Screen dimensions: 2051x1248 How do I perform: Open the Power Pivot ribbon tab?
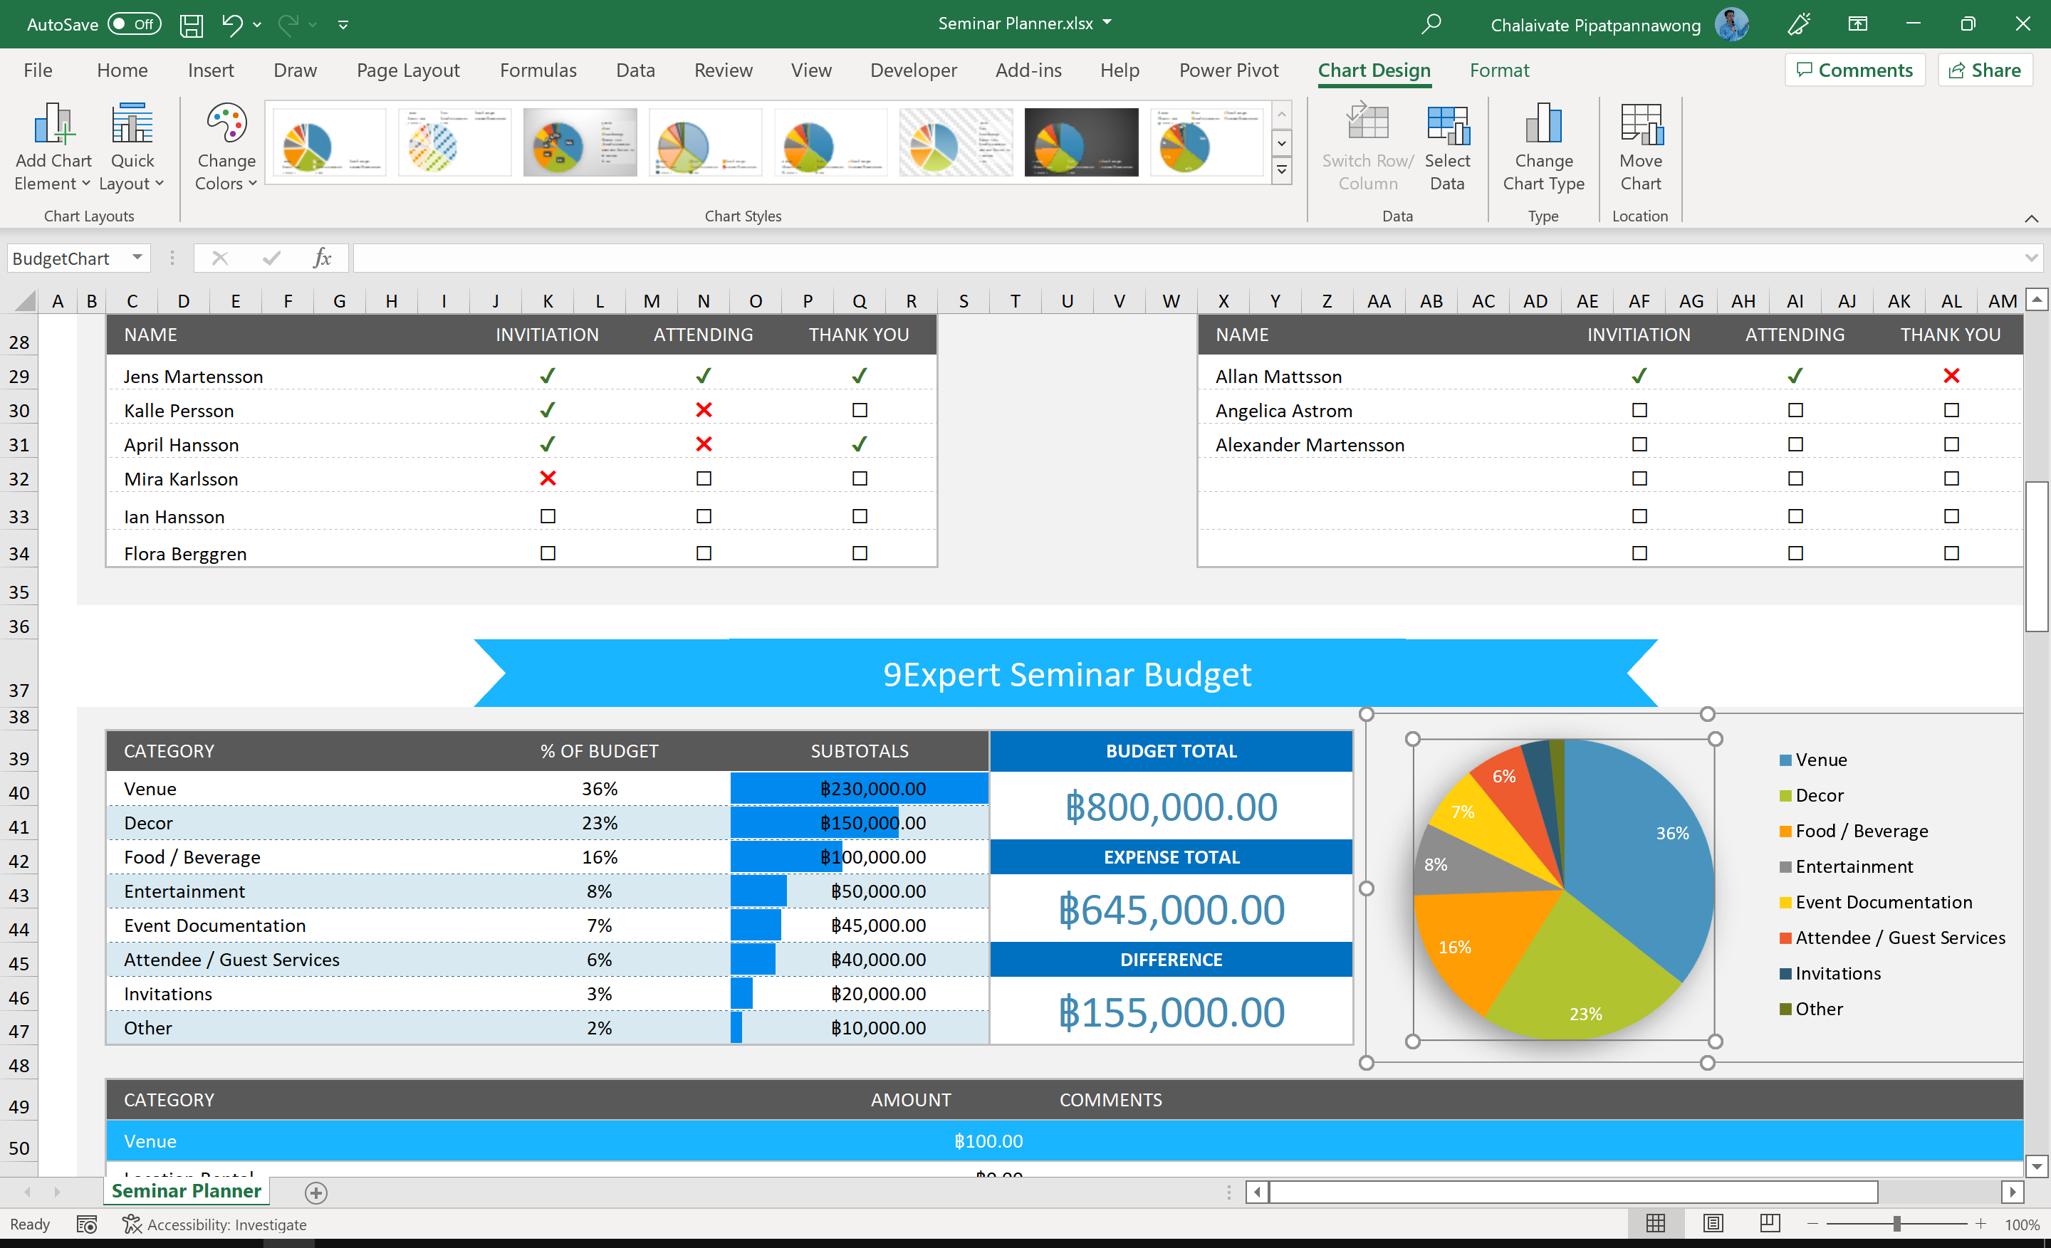tap(1228, 70)
